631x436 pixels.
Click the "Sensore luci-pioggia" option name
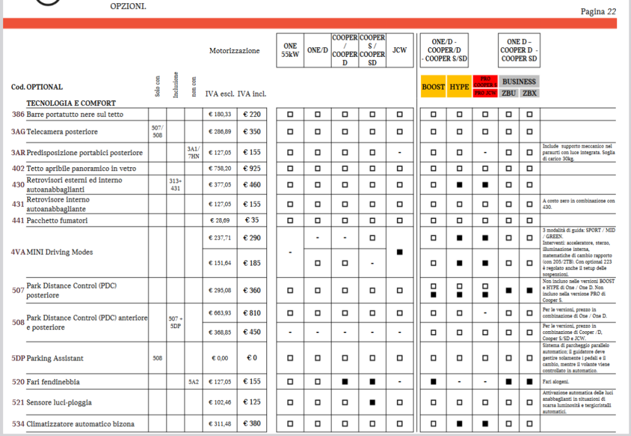pyautogui.click(x=59, y=402)
